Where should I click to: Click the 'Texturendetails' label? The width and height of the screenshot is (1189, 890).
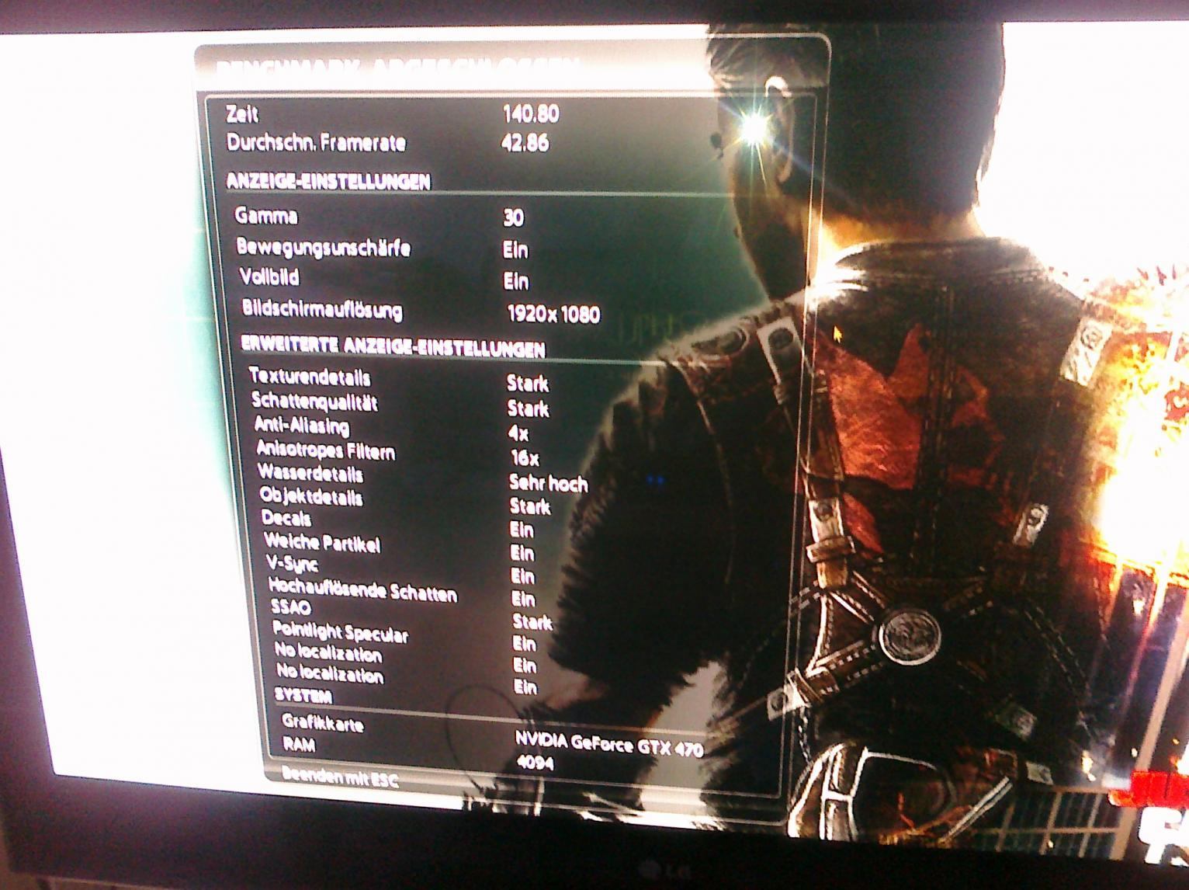coord(310,377)
